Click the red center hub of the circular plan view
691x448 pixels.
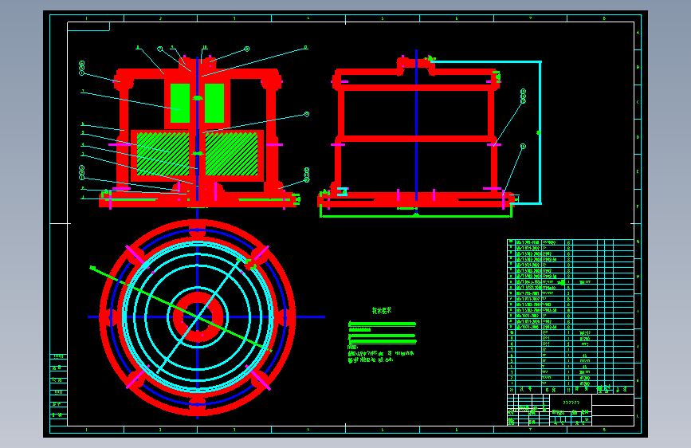pos(198,317)
